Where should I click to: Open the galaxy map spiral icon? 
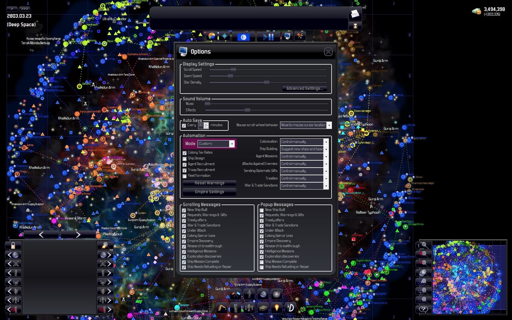coord(276,294)
